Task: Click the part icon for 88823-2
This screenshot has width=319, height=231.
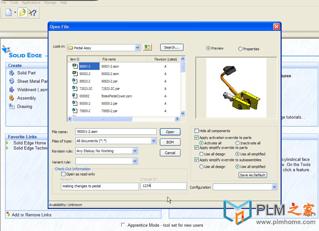Action: pyautogui.click(x=75, y=81)
